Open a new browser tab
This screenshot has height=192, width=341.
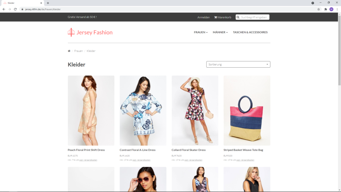tap(48, 3)
